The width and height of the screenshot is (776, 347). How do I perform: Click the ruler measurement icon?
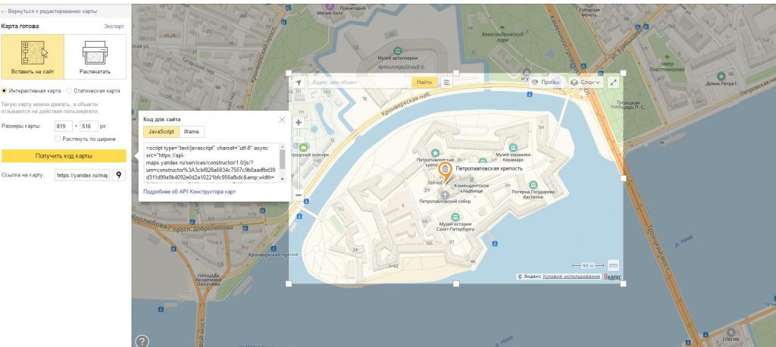613,265
